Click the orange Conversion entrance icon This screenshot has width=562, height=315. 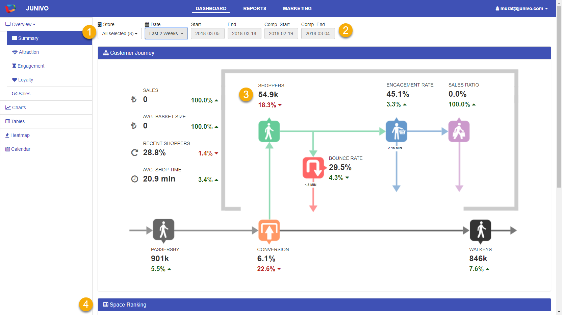tap(269, 231)
